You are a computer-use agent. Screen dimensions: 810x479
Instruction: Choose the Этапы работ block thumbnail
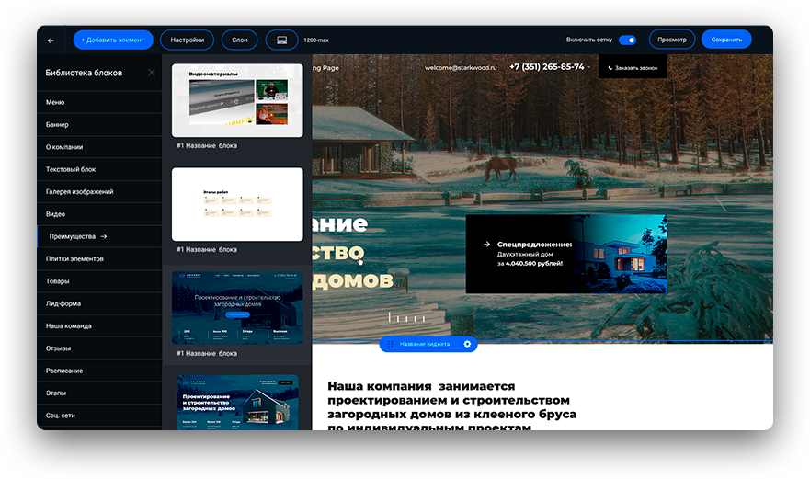[237, 203]
